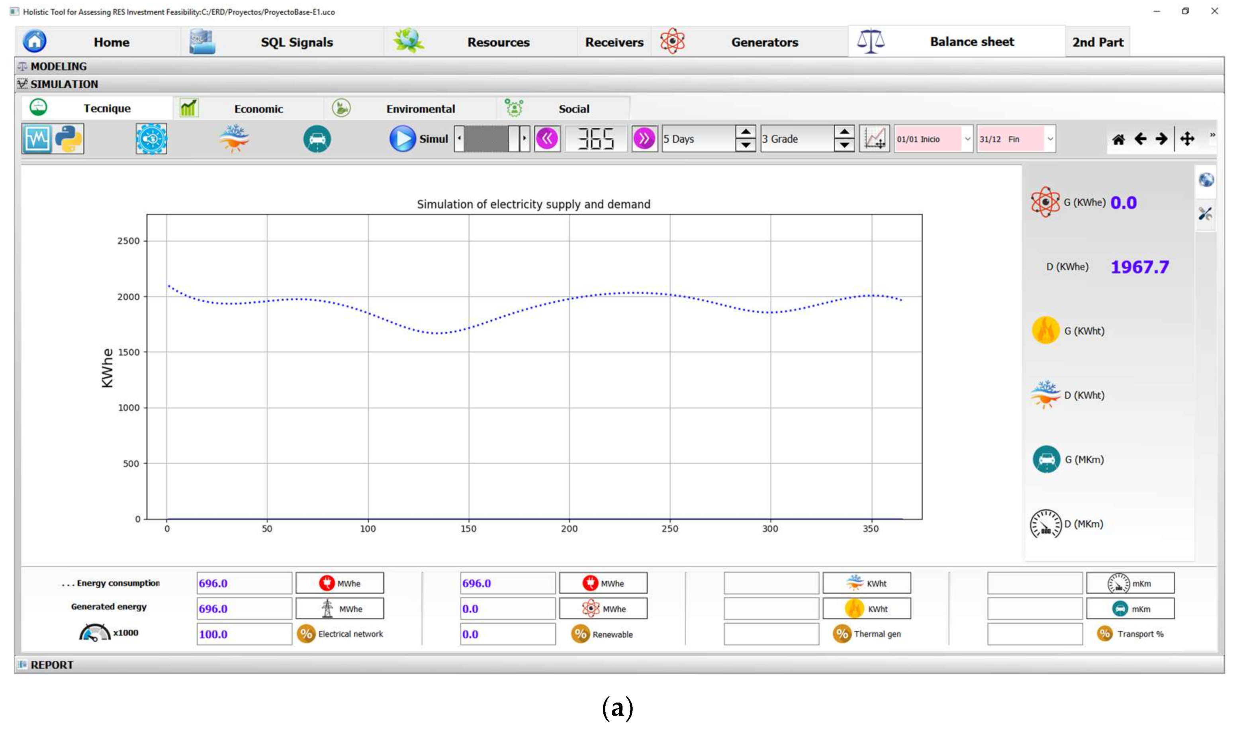Viewport: 1239px width, 730px height.
Task: Click the matplotlib pan move arrows icon
Action: 1187,139
